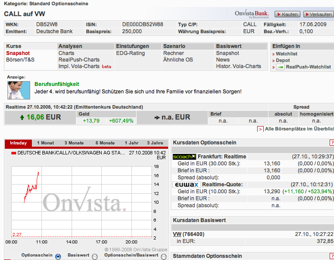
Task: Open help icon for Stammdaten Optionsschein
Action: [332, 256]
